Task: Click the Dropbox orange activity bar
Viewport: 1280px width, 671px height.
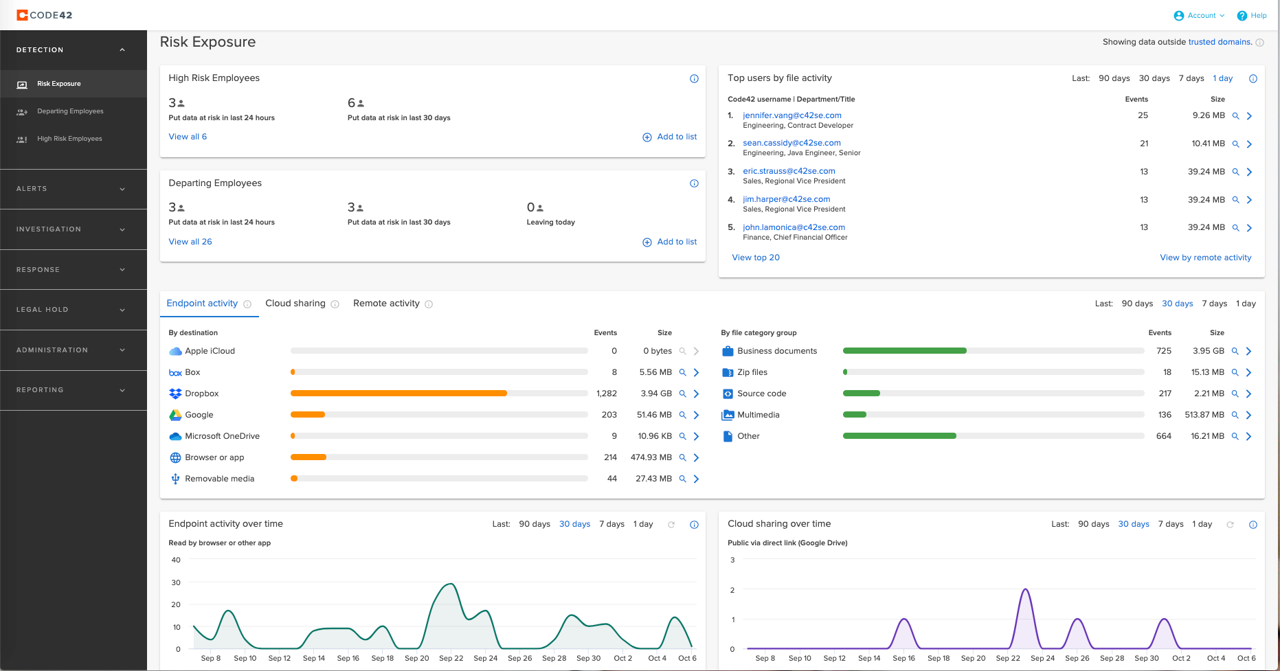Action: [x=398, y=394]
